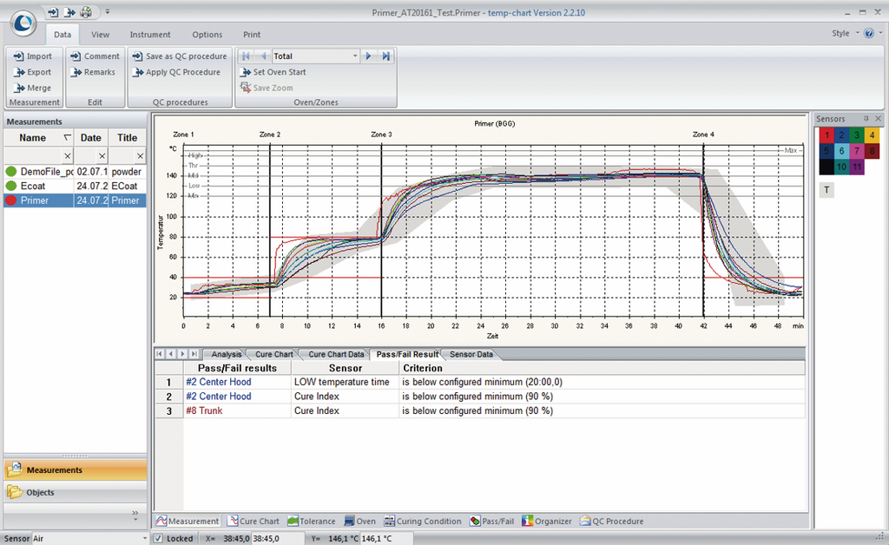This screenshot has width=889, height=545.
Task: Toggle sensor 7 pink swatch
Action: tap(857, 151)
